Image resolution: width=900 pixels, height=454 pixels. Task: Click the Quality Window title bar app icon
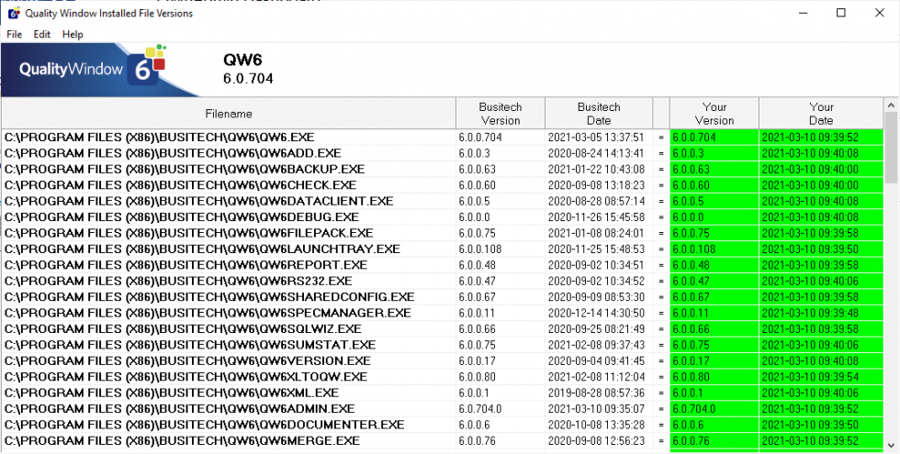13,13
